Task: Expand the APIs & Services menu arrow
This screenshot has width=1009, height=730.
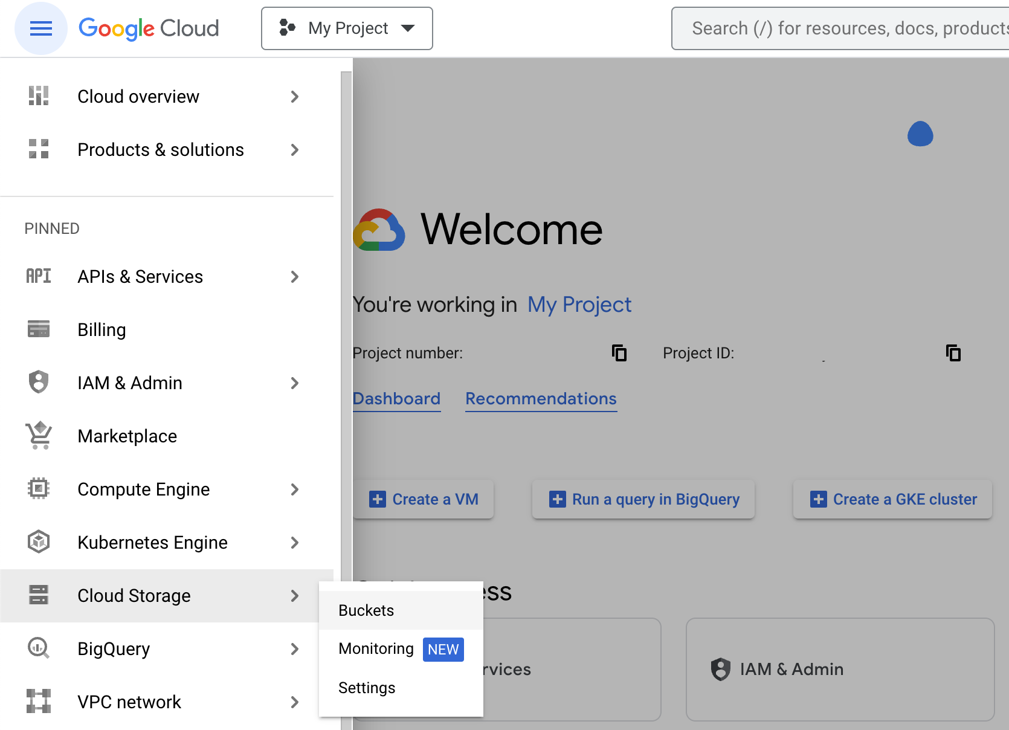Action: coord(294,277)
